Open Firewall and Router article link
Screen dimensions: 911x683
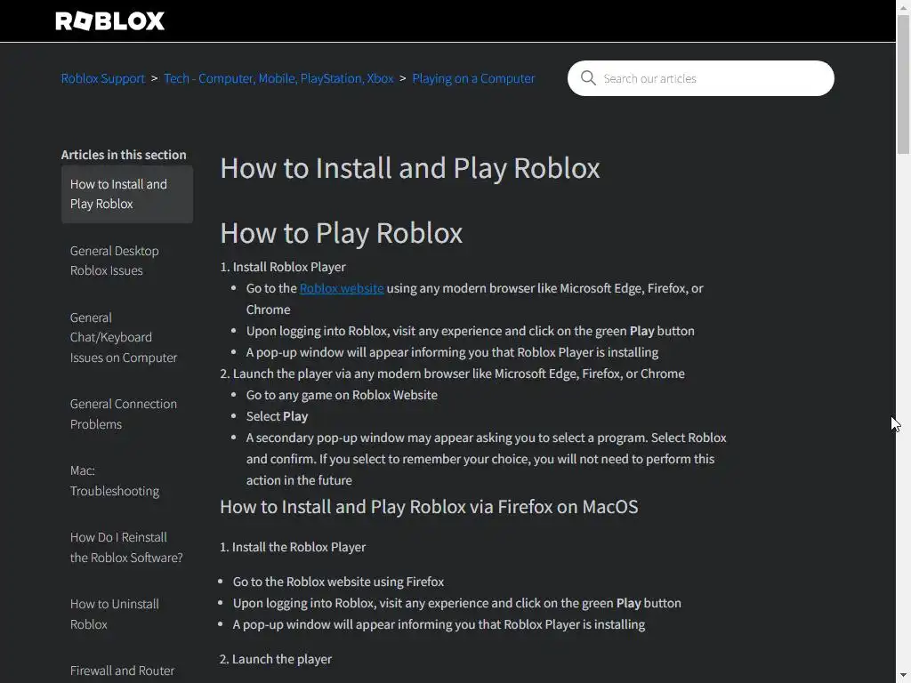(x=122, y=671)
